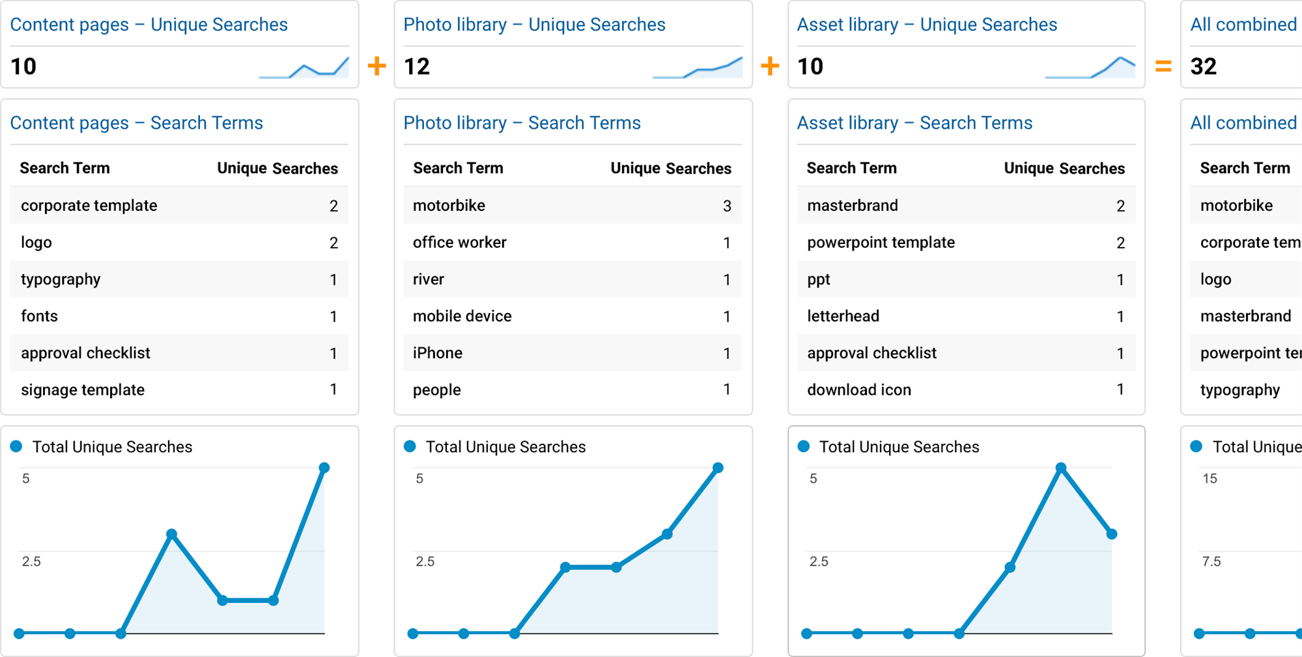Click the orange equals sign before total 32
Screen dimensions: 1302x657
coord(1163,66)
